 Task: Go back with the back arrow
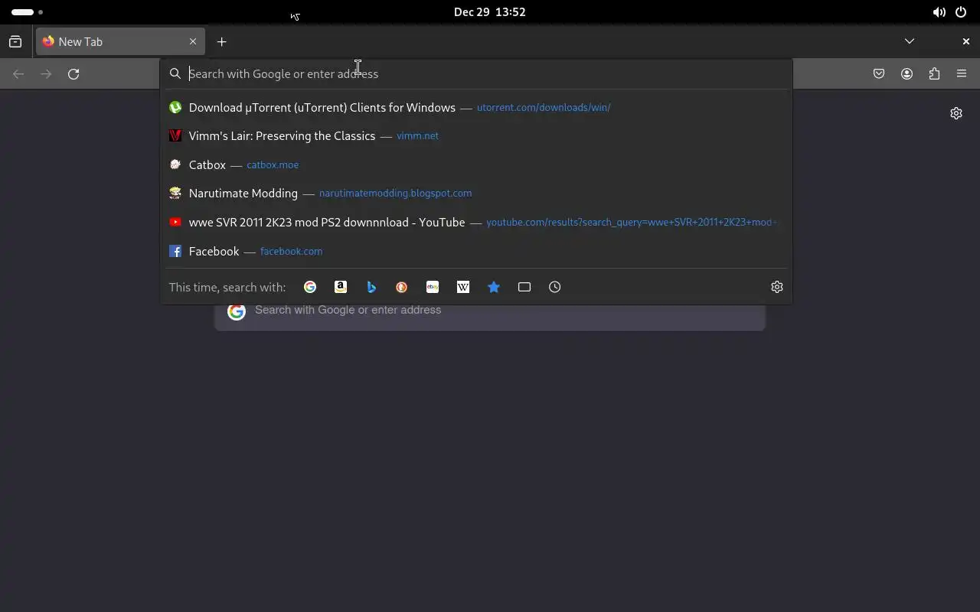coord(18,74)
